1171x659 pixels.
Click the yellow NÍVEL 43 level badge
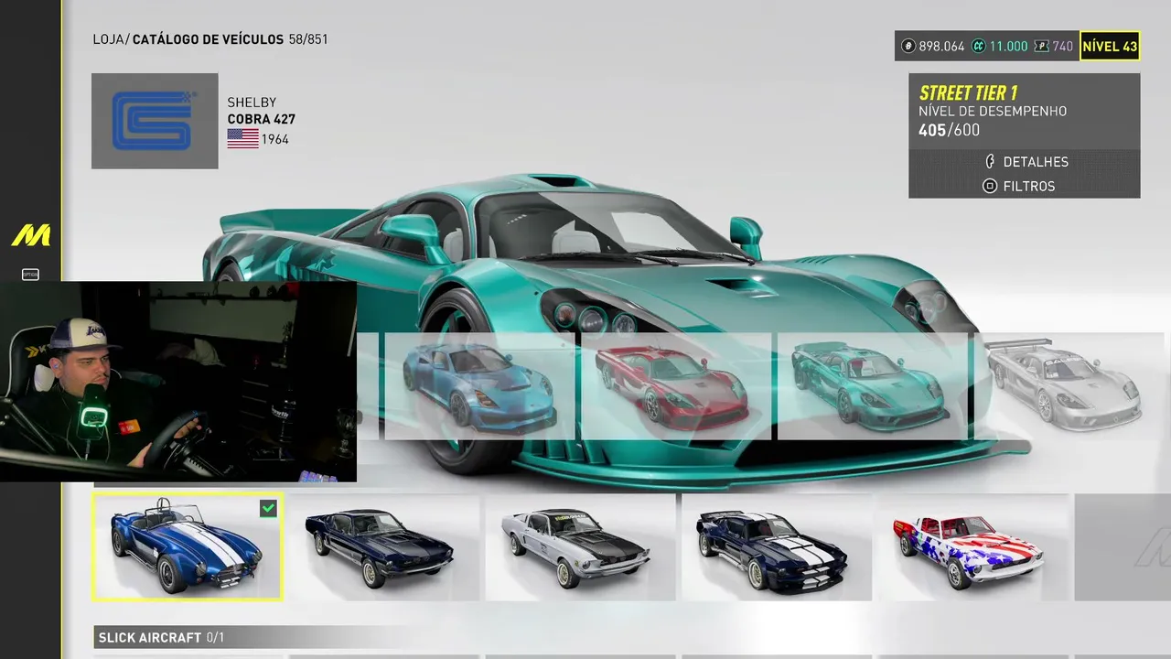[1110, 46]
